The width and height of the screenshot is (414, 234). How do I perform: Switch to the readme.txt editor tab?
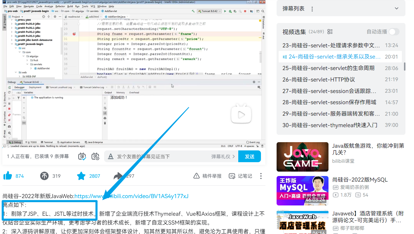click(x=73, y=17)
